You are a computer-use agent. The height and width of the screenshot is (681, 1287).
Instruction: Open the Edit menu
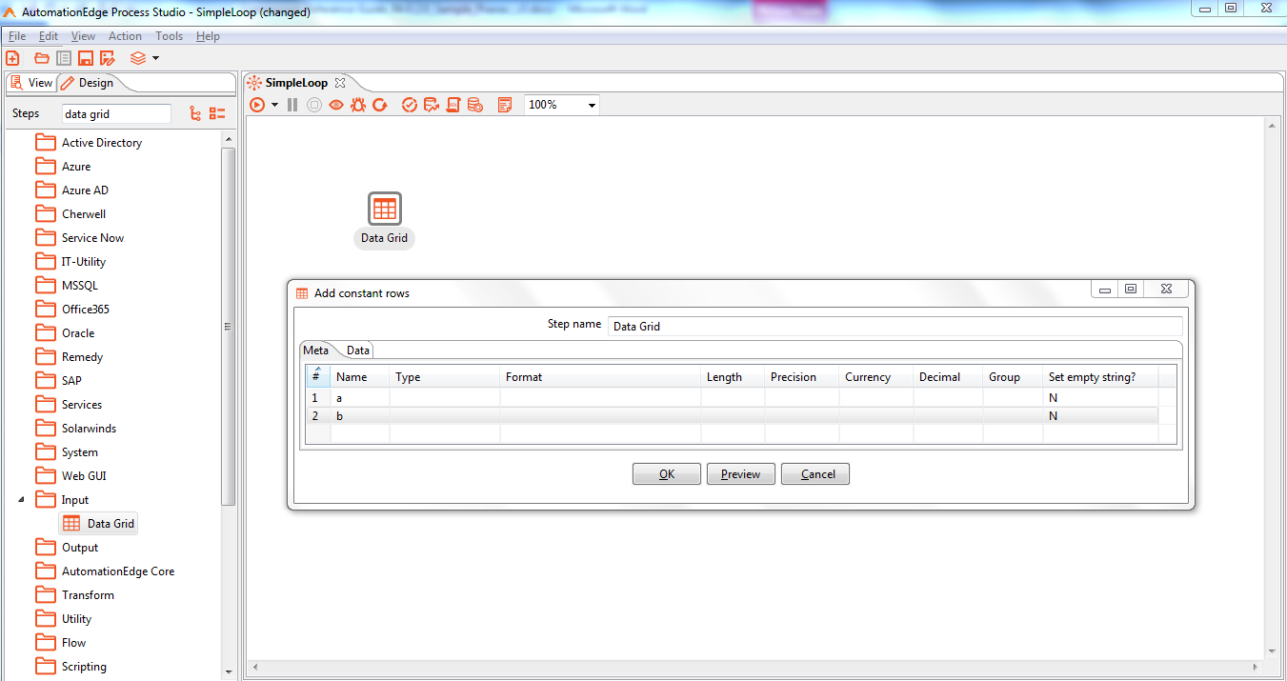point(49,36)
